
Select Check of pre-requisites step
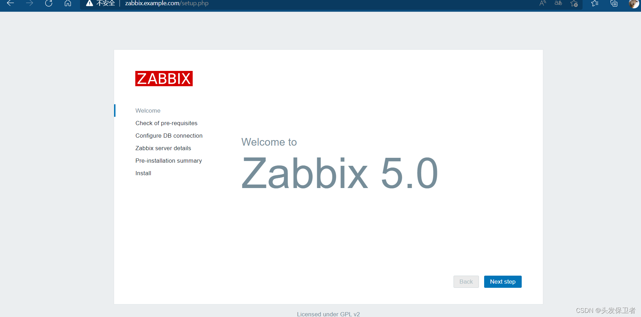coord(166,123)
